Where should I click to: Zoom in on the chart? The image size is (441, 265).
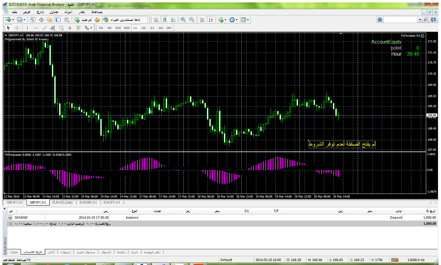[x=183, y=20]
